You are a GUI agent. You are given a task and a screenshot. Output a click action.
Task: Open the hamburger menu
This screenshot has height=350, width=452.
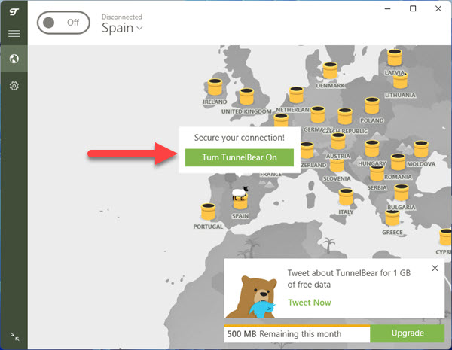point(14,33)
